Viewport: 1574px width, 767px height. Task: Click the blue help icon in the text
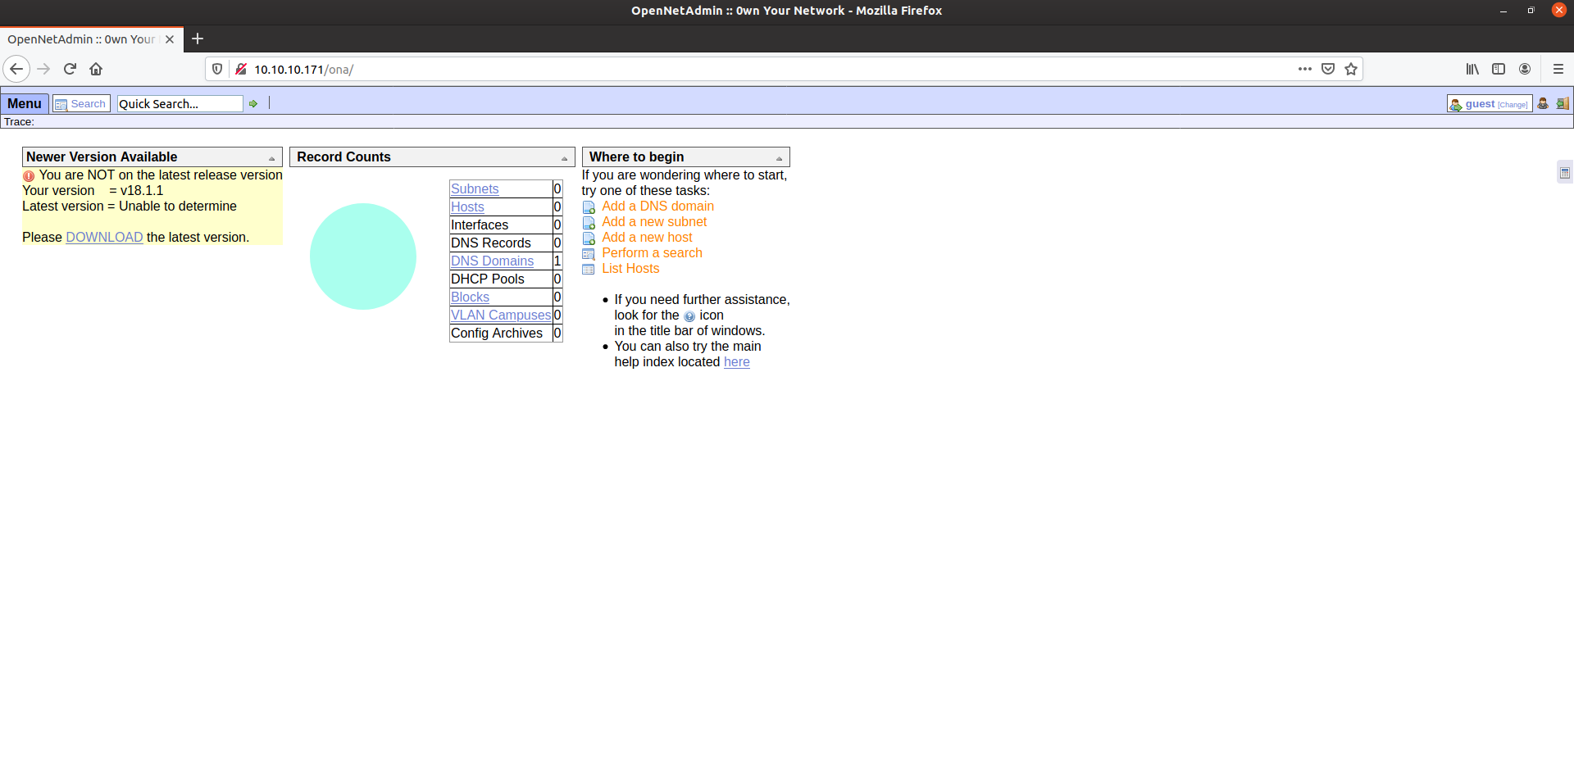[x=689, y=316]
